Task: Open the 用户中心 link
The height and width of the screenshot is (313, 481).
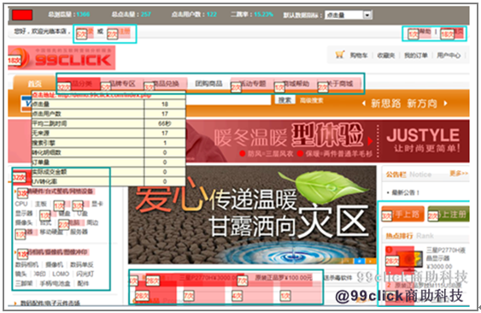Action: (449, 56)
